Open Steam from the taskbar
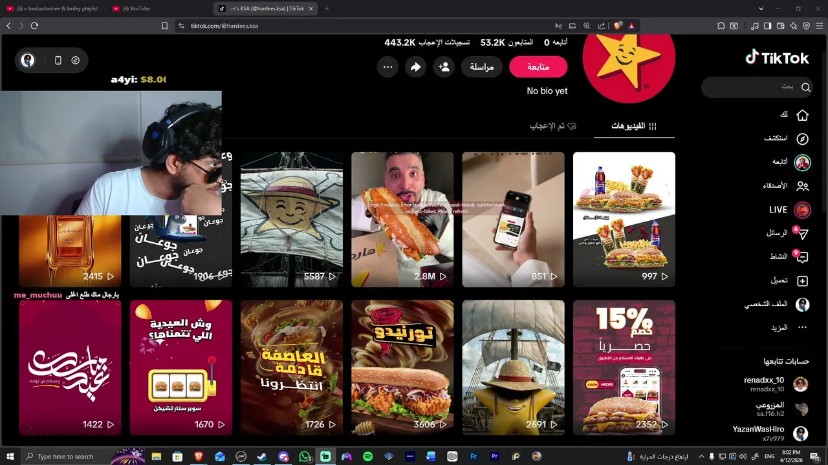This screenshot has height=465, width=828. (262, 457)
